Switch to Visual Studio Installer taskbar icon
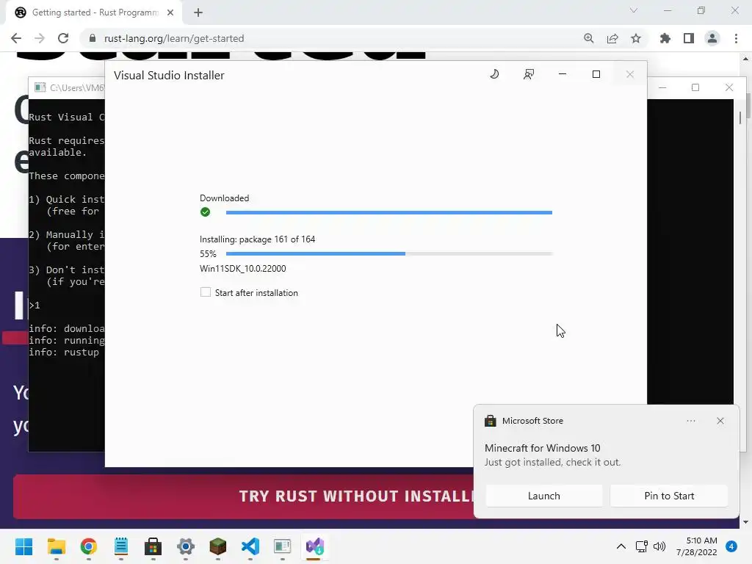The image size is (752, 564). point(315,546)
